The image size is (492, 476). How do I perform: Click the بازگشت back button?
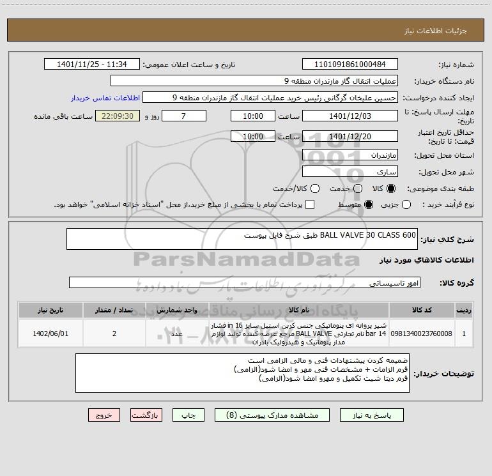tap(146, 415)
